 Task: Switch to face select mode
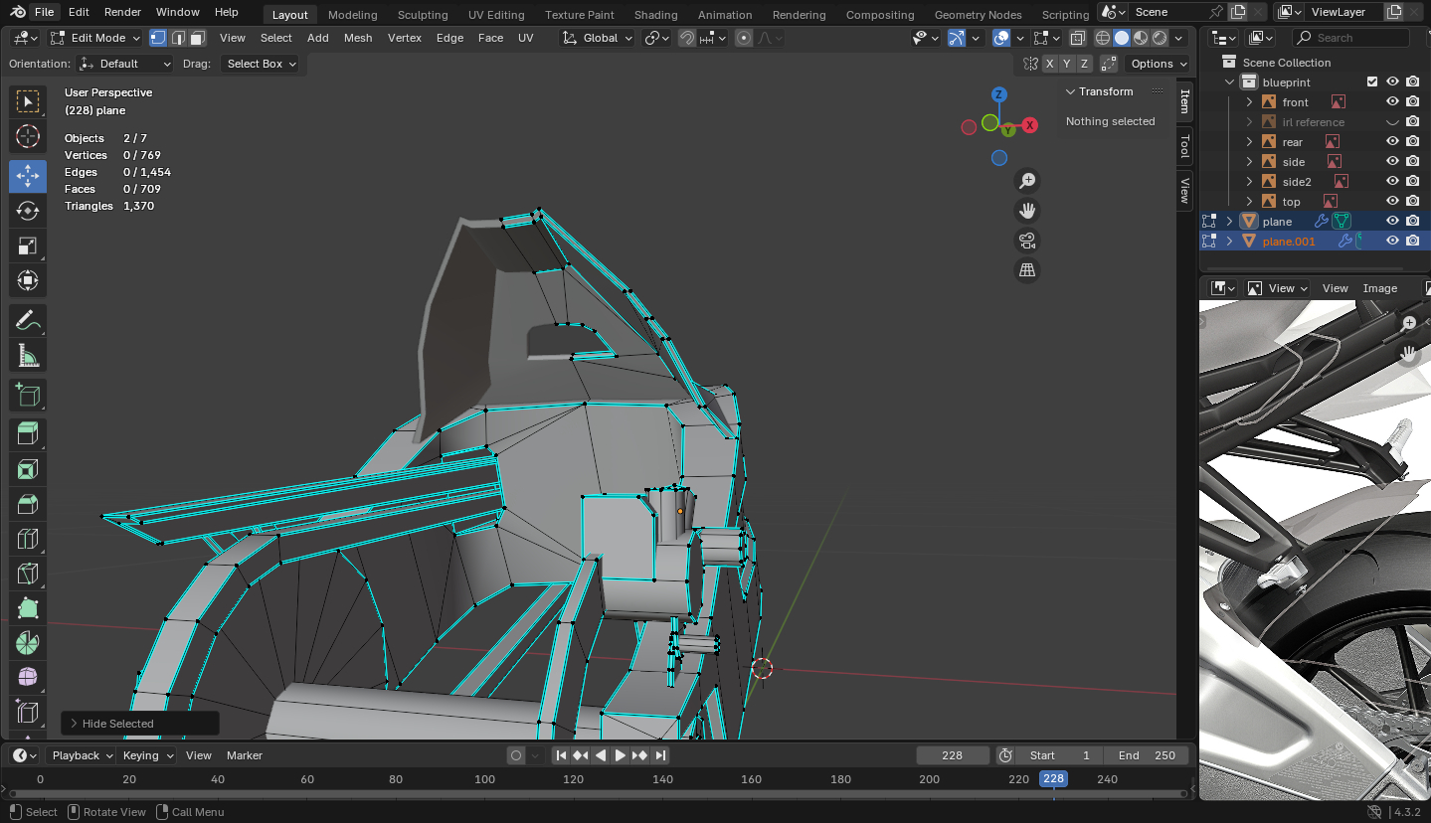tap(198, 38)
